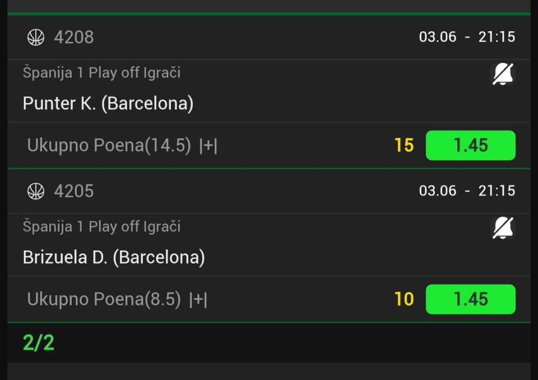Toggle the notification bell for Punter K.
The image size is (538, 380).
tap(503, 74)
